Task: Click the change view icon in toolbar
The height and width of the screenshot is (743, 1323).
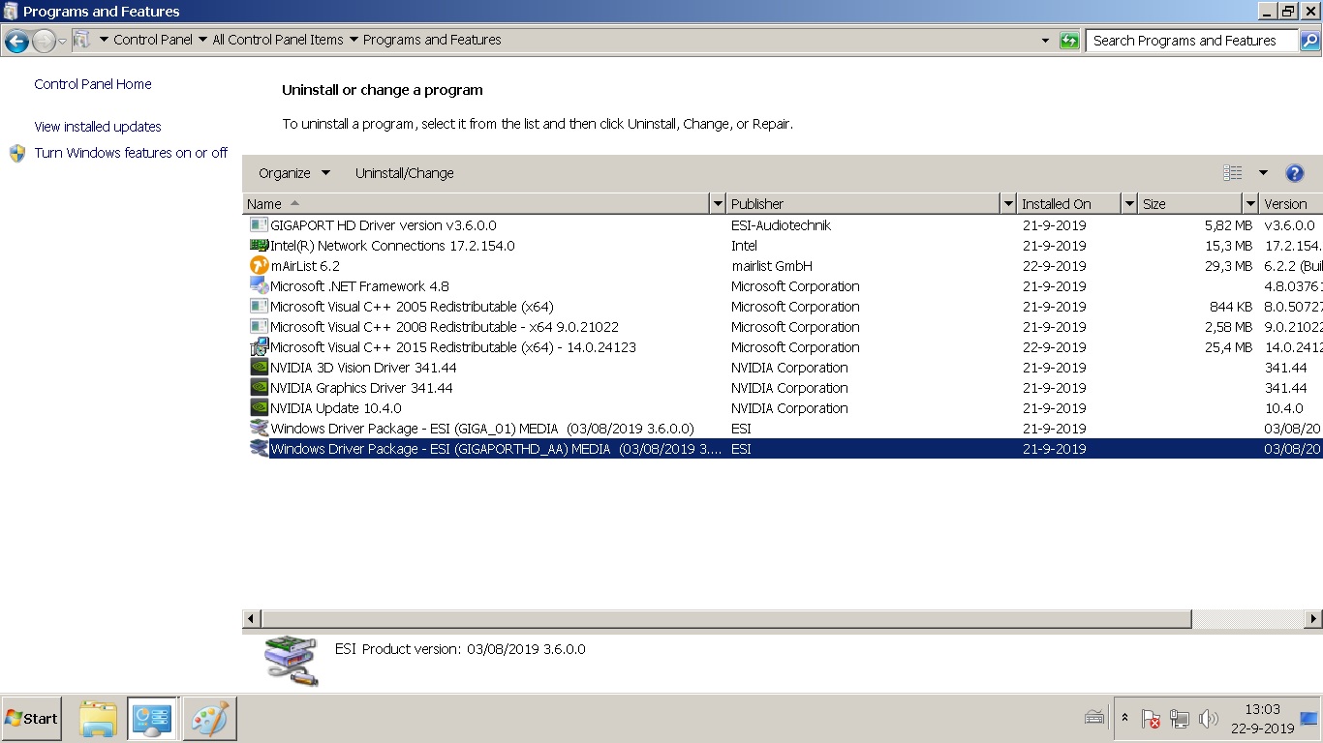Action: click(1233, 173)
